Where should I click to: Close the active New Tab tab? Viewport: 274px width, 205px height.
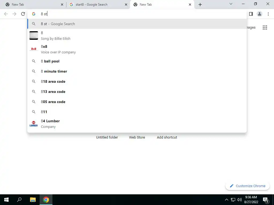[x=190, y=5]
